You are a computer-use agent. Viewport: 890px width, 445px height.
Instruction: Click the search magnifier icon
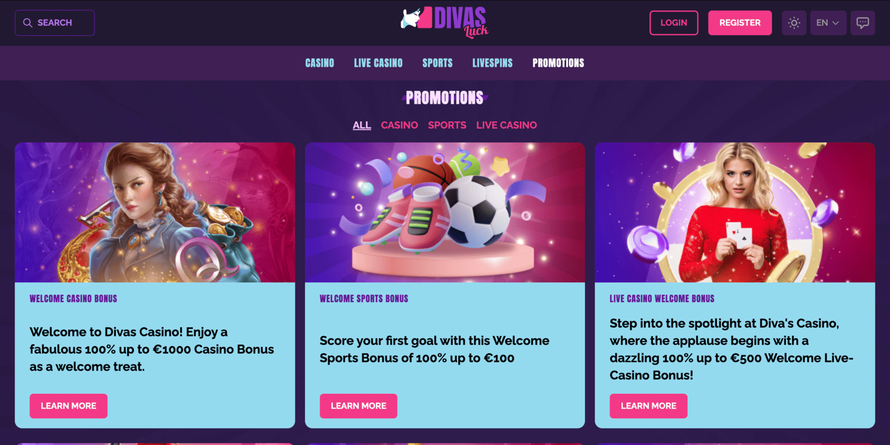point(27,23)
